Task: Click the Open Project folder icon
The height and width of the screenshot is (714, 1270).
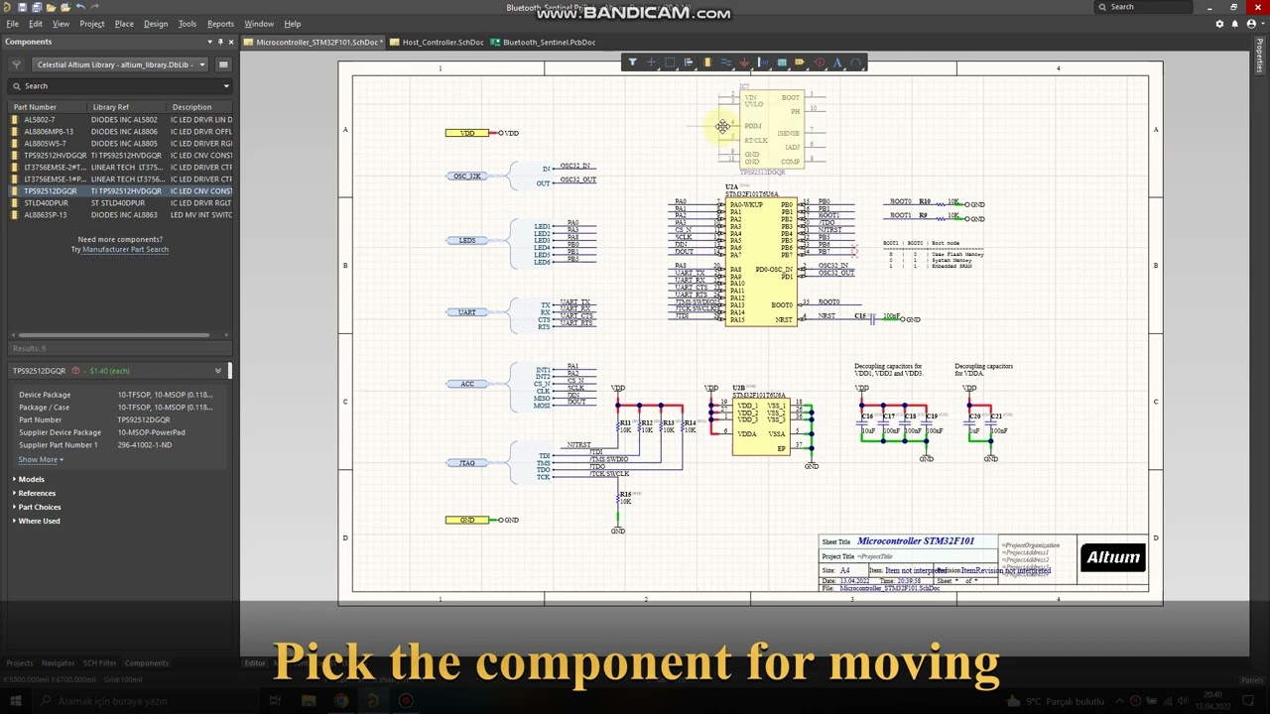Action: (x=65, y=7)
